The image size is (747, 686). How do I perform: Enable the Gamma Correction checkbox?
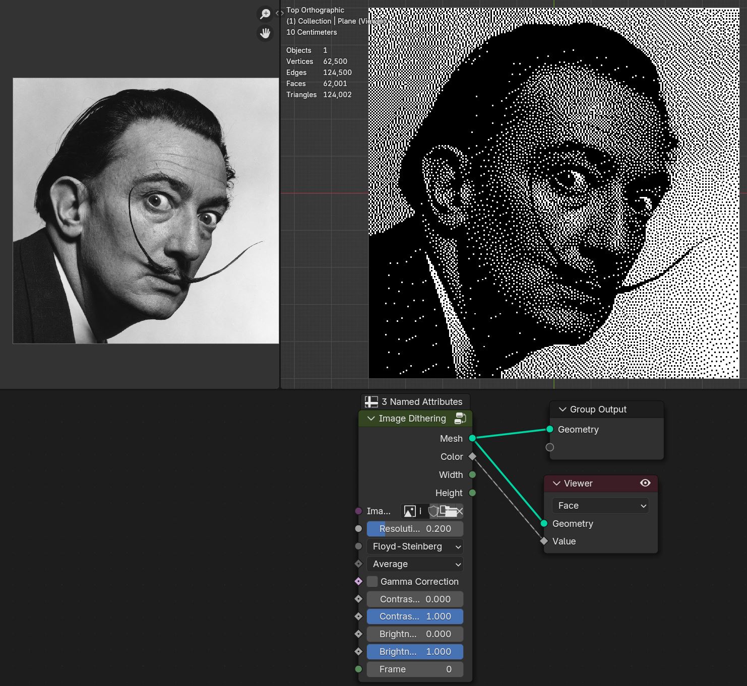pyautogui.click(x=372, y=582)
